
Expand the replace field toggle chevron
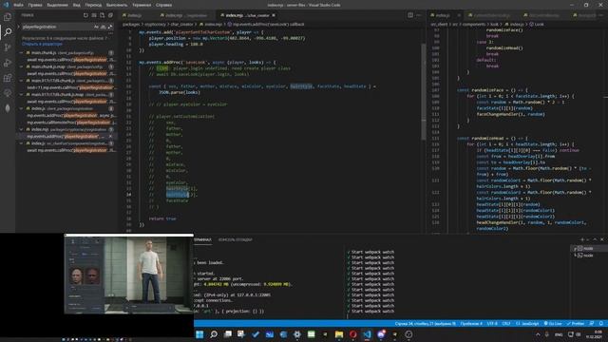[x=18, y=27]
